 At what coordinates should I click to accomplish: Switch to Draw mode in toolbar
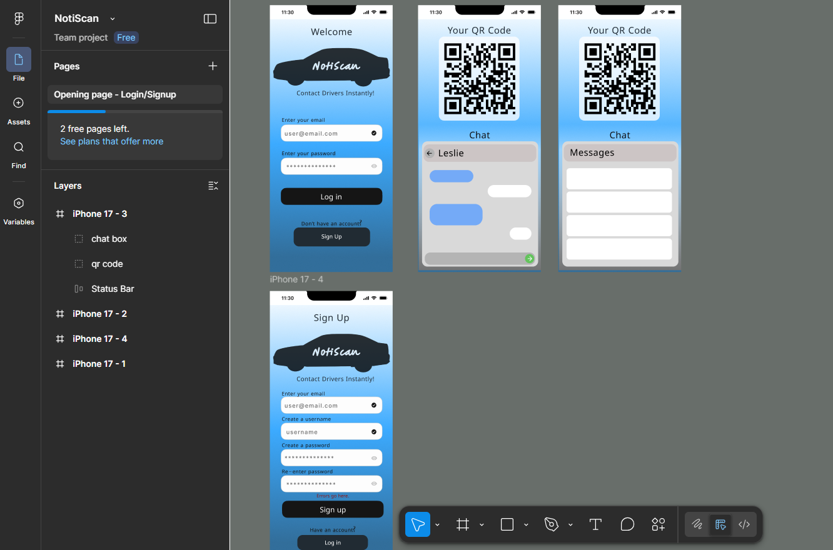(x=697, y=524)
